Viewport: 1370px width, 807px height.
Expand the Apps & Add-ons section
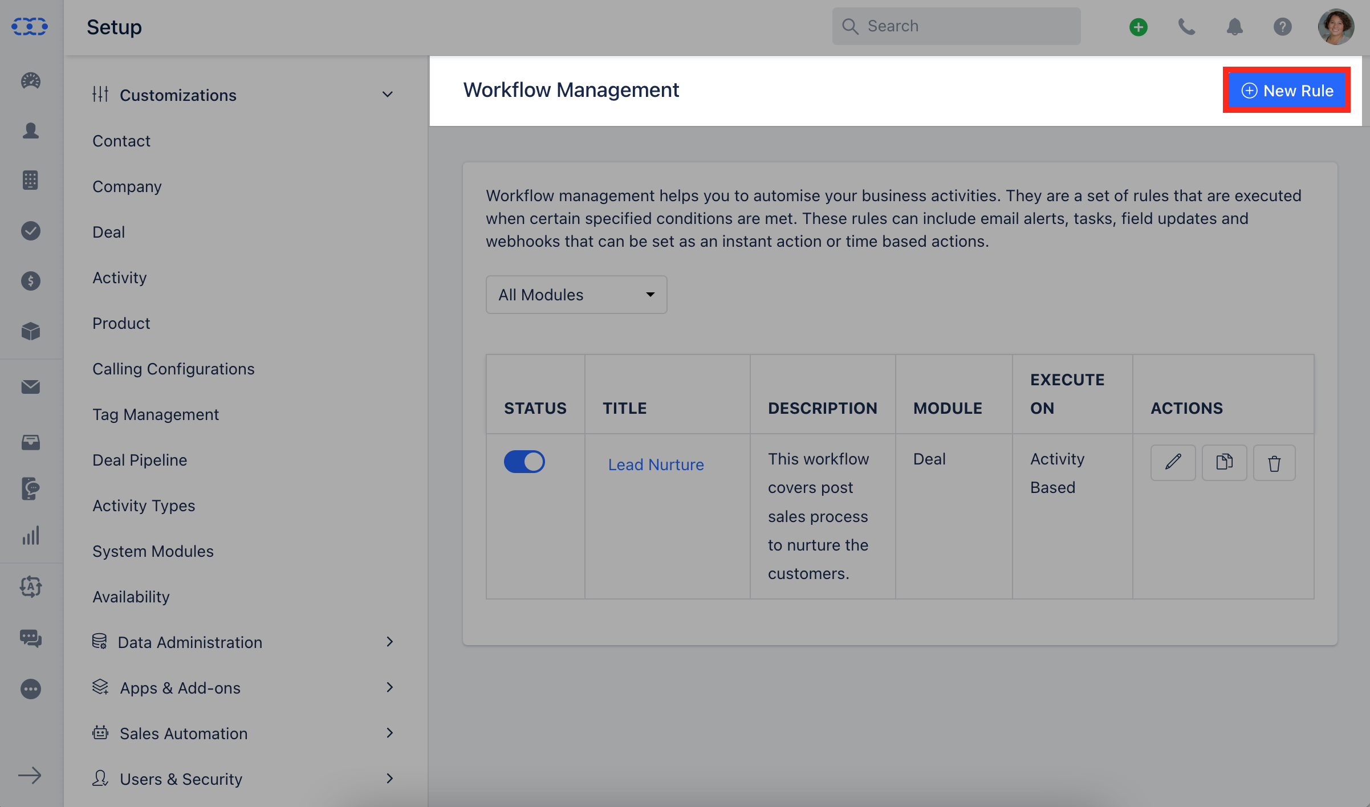(389, 687)
